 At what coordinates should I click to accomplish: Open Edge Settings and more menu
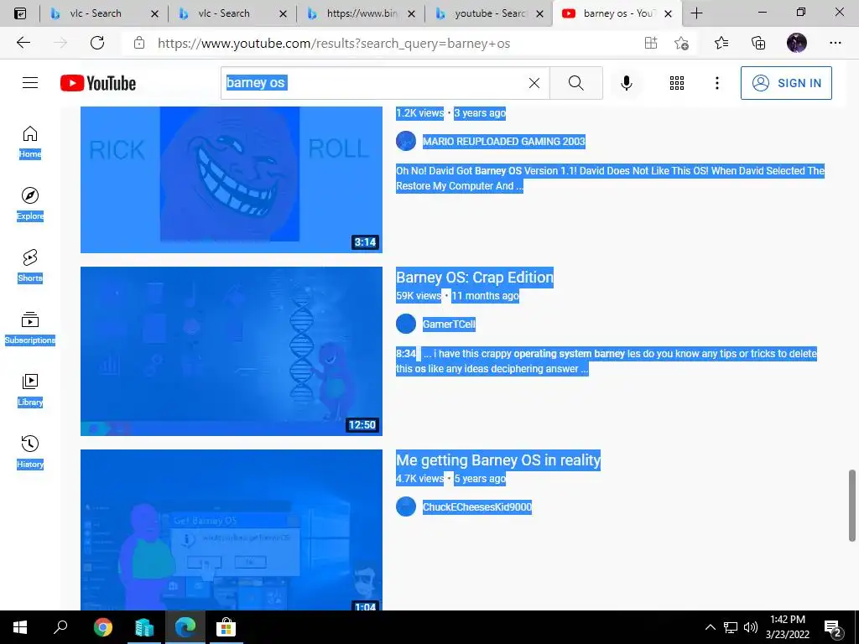click(835, 43)
